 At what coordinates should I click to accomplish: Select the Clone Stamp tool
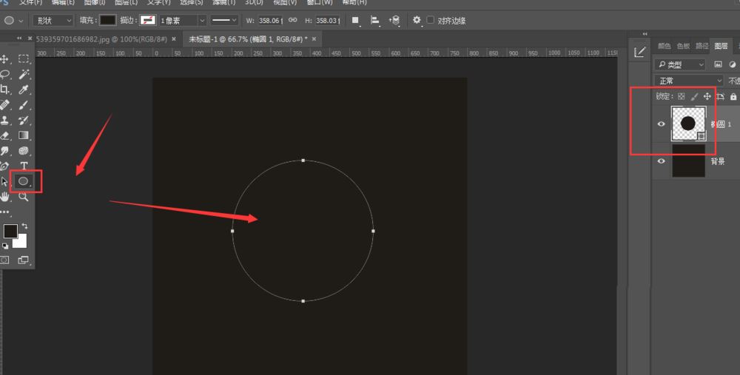[x=4, y=121]
